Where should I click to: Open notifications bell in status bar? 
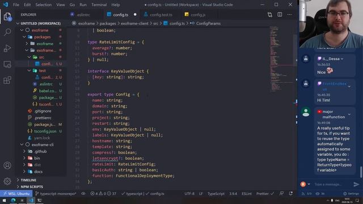click(291, 193)
